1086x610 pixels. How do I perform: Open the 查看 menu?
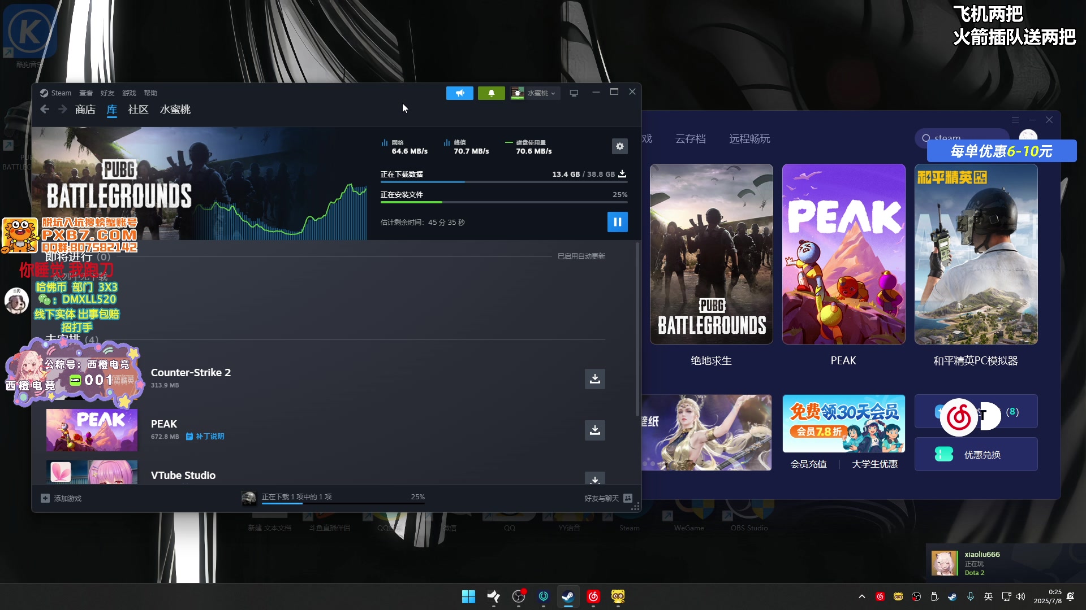[x=86, y=93]
